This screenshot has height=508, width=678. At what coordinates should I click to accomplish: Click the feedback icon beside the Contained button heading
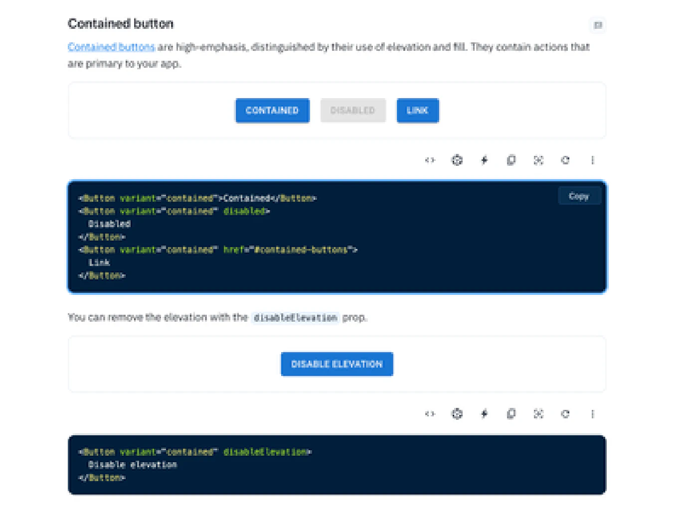click(598, 25)
